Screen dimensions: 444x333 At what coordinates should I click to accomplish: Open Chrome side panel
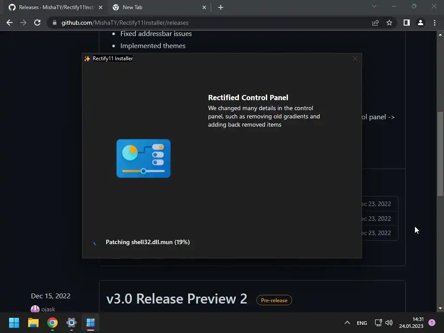point(407,23)
